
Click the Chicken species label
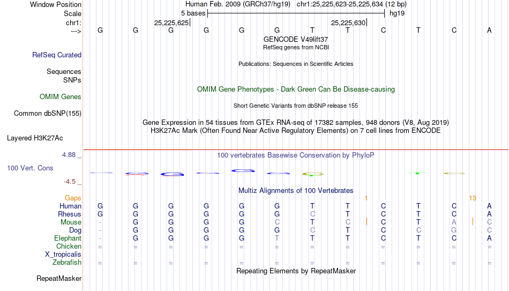point(69,246)
